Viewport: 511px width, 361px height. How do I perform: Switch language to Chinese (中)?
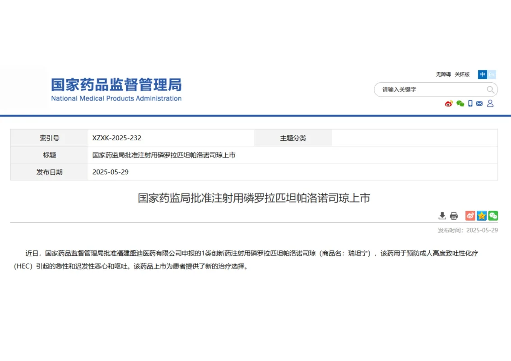pyautogui.click(x=483, y=74)
